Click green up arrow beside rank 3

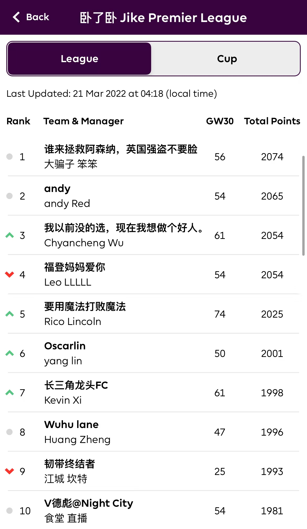[x=10, y=235]
